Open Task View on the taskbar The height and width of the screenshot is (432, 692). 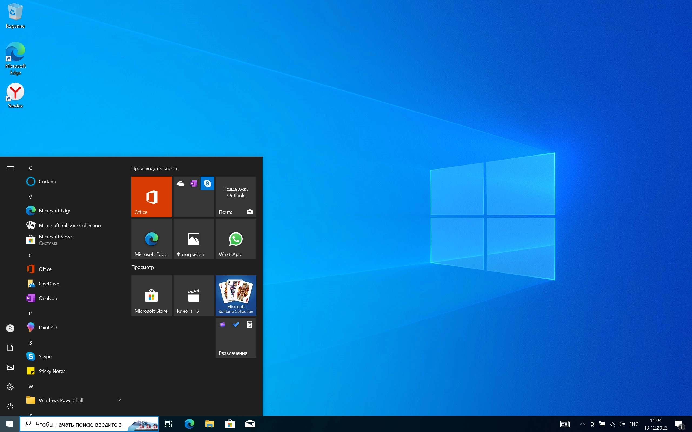[x=169, y=424]
